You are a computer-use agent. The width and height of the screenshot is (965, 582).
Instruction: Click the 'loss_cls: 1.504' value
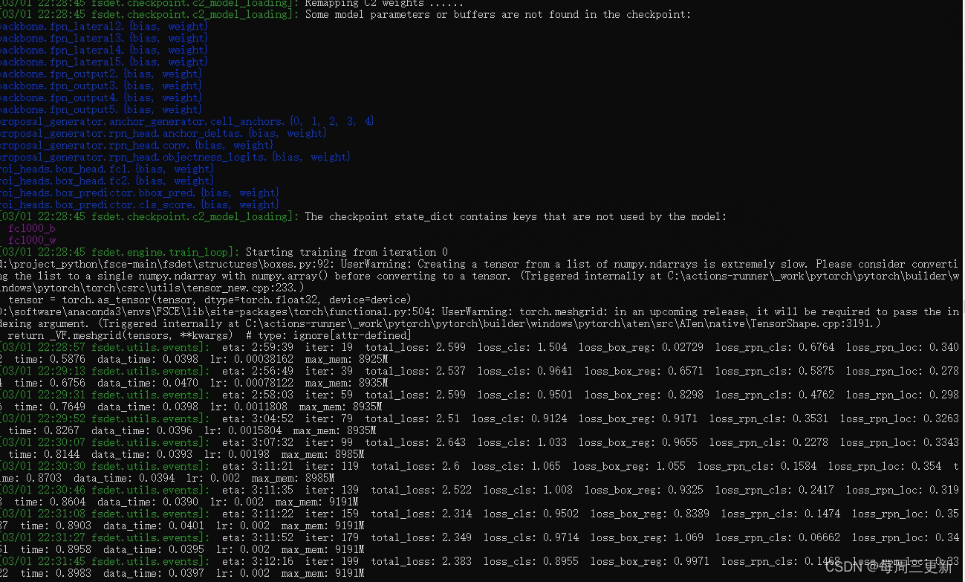point(522,347)
